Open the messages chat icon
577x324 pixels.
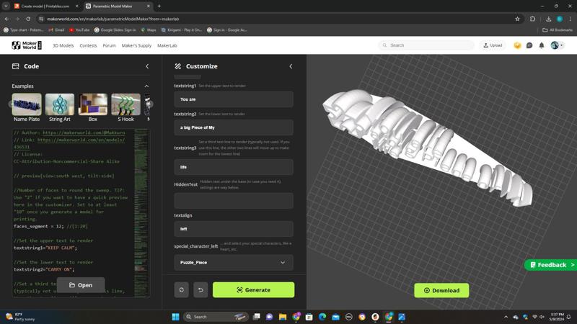click(x=529, y=45)
